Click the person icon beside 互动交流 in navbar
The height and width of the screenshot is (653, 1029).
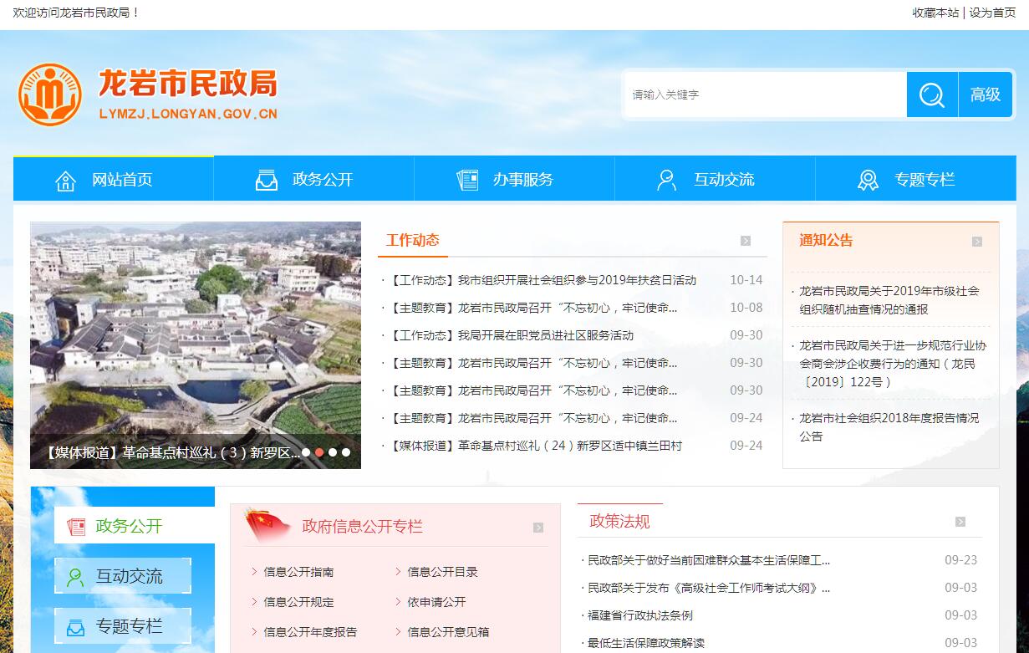point(666,180)
